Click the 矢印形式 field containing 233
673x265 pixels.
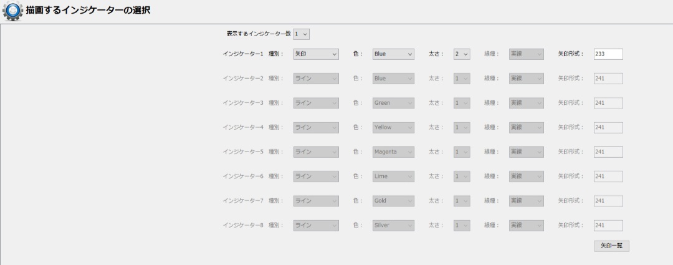click(608, 54)
